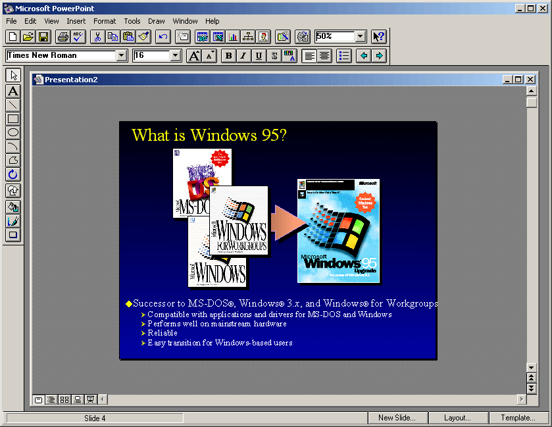
Task: Save the presentation with the floppy disk icon
Action: point(43,37)
